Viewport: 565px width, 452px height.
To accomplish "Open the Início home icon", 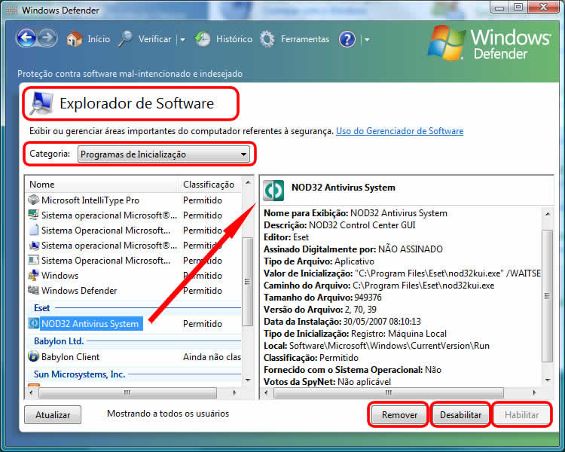I will (75, 38).
